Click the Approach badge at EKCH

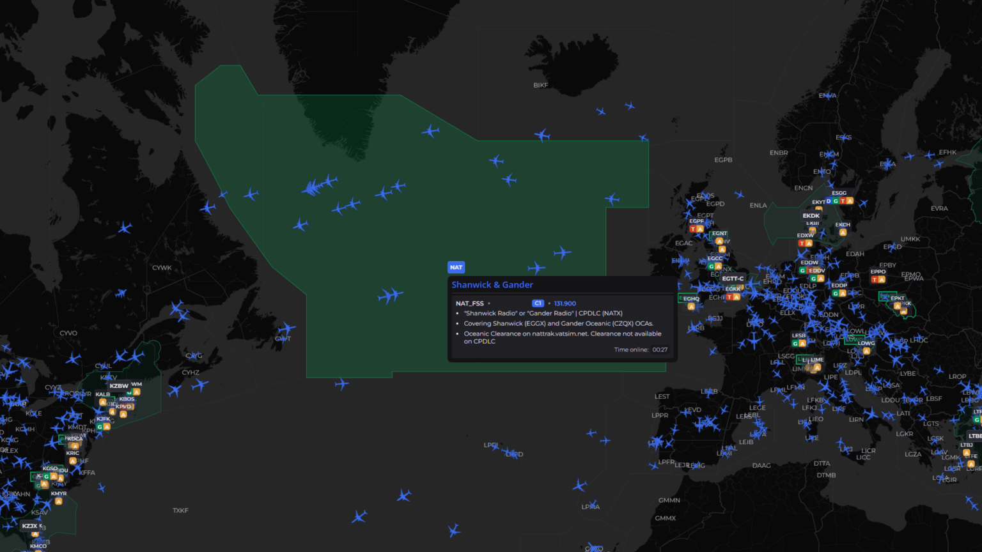(843, 233)
